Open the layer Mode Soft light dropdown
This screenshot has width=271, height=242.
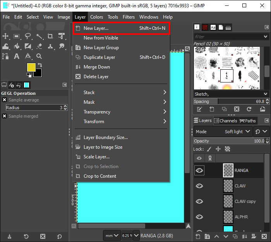pyautogui.click(x=223, y=132)
